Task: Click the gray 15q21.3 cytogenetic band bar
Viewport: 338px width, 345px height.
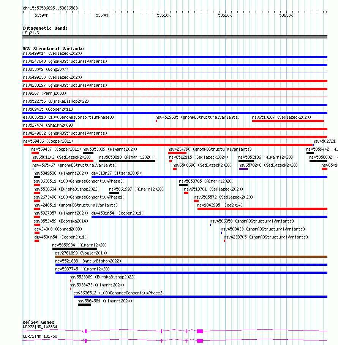Action: [x=175, y=37]
